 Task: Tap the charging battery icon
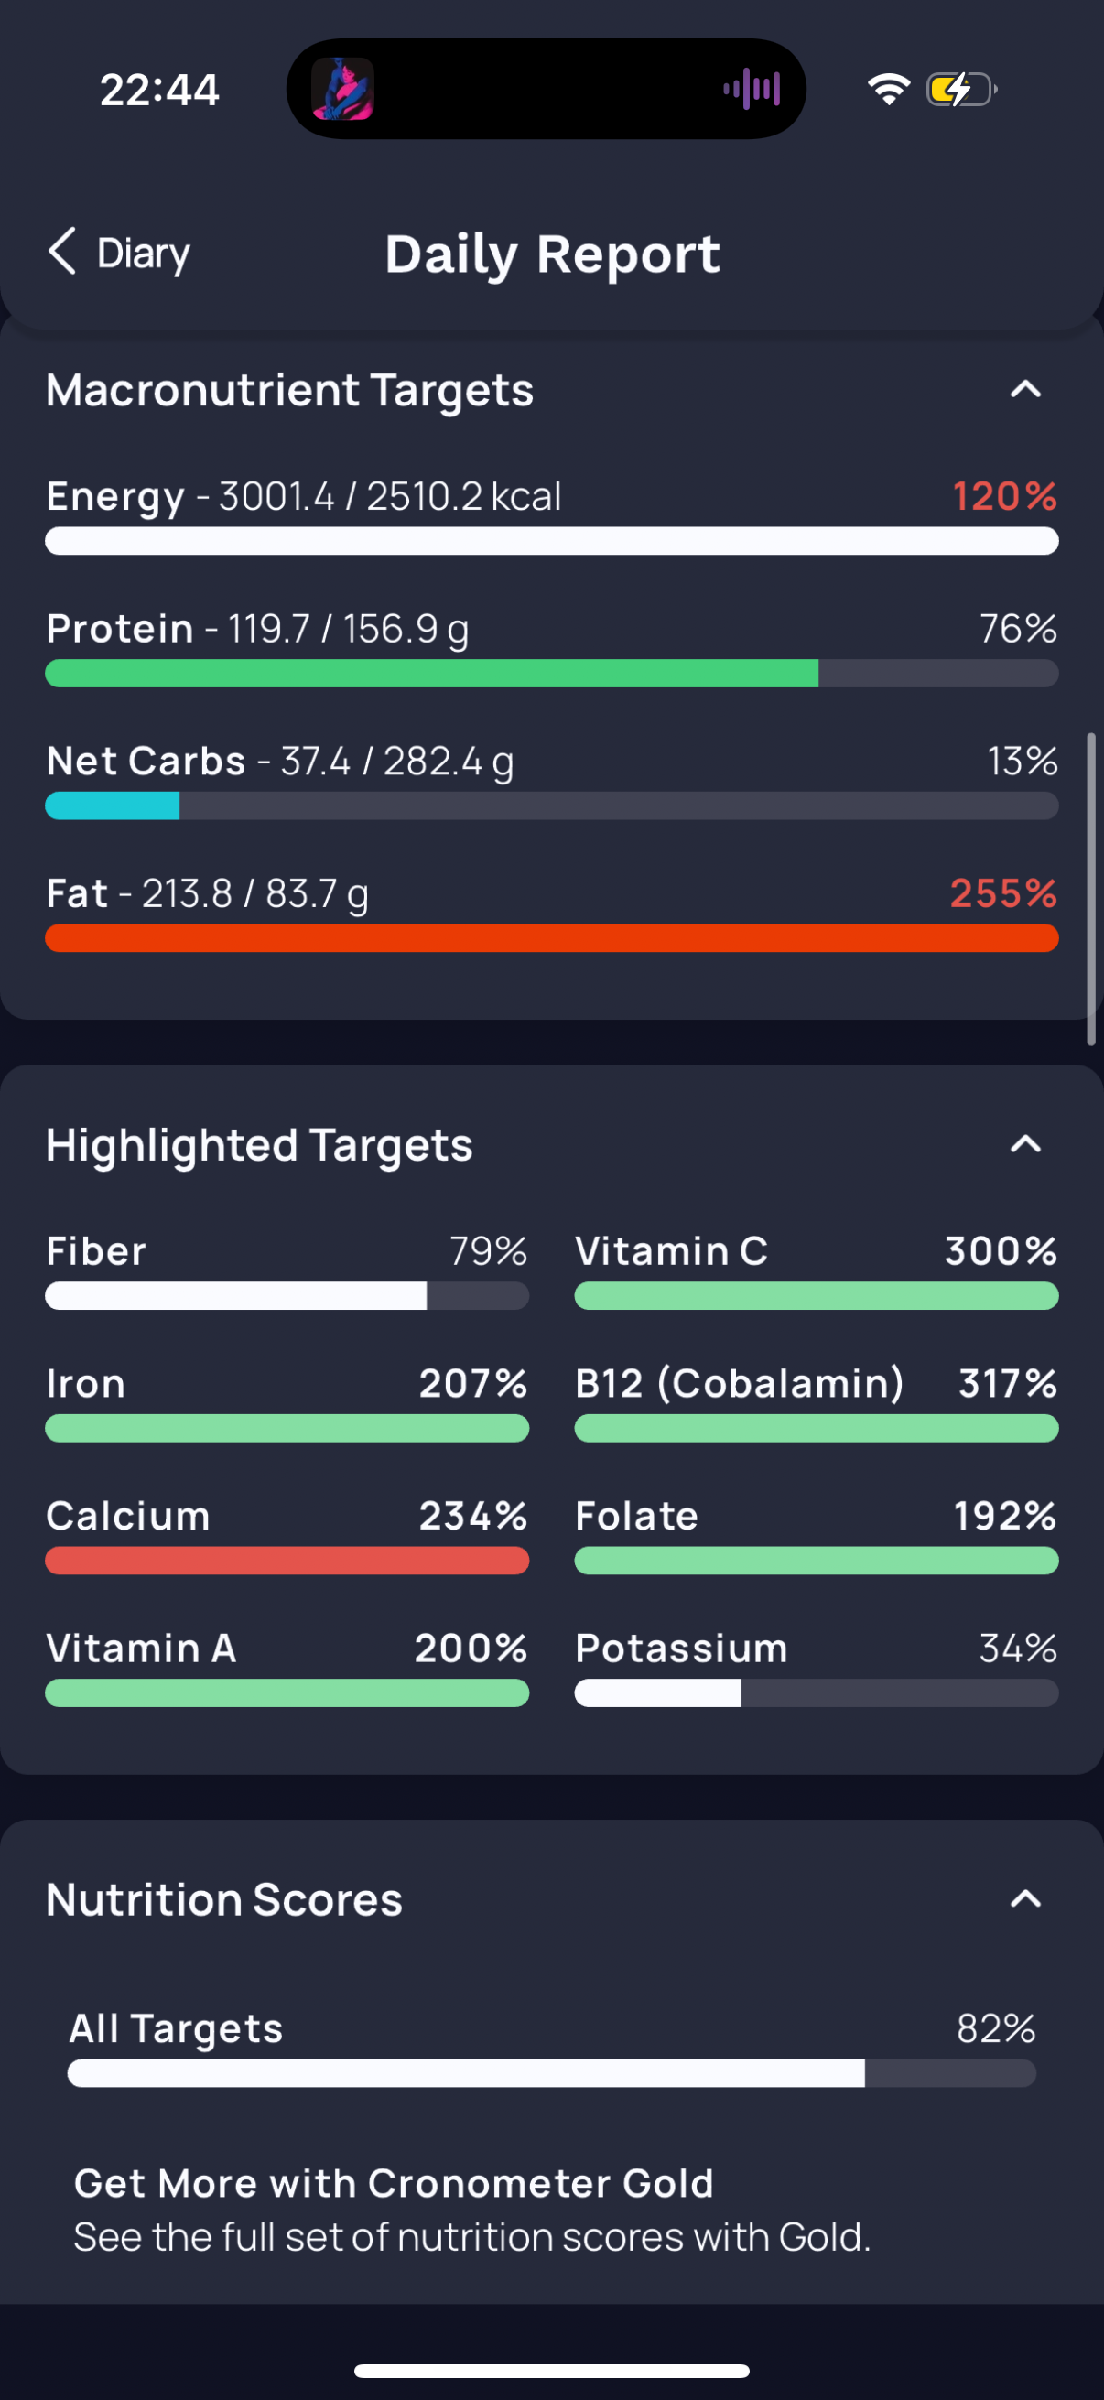point(961,90)
